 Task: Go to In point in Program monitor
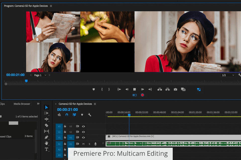click(119, 89)
